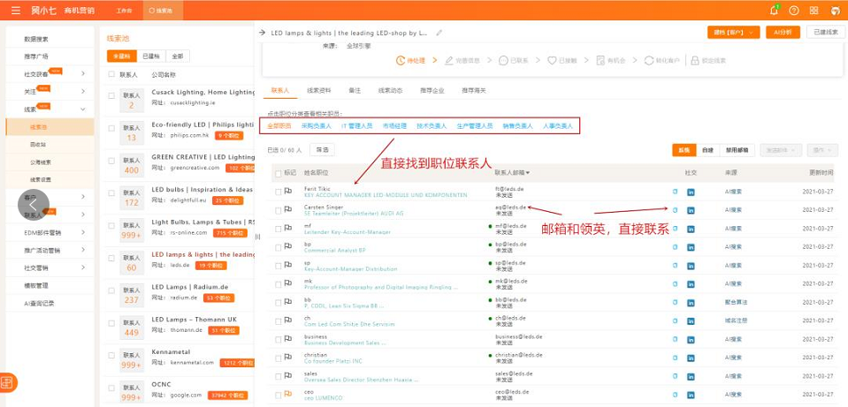The width and height of the screenshot is (848, 407).
Task: Click the lock icon 锁定线索 stage
Action: tap(695, 60)
